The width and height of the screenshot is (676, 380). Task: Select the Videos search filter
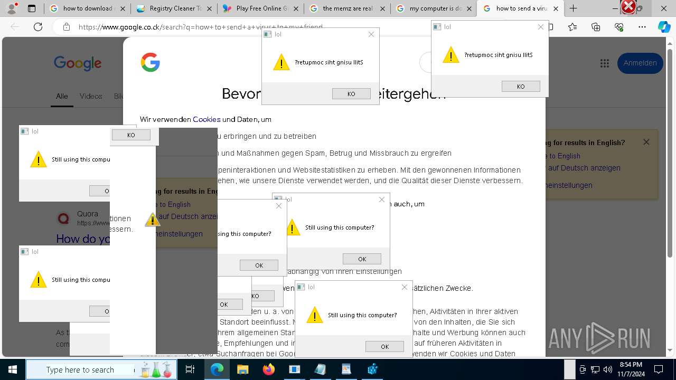tap(91, 96)
